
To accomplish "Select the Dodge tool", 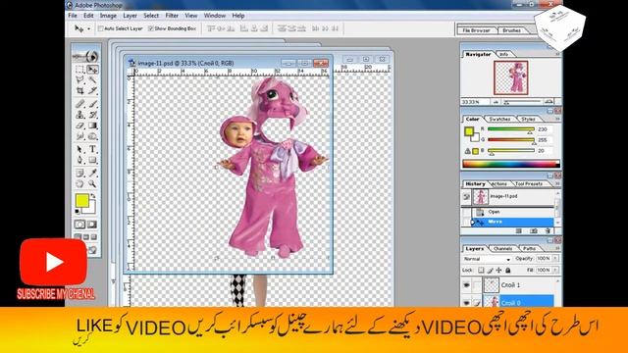I will [92, 136].
